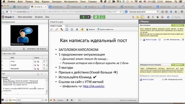Open Email 5-2.pptx in Общедоступные ресурсы list
The height and width of the screenshot is (104, 185).
click(x=148, y=80)
